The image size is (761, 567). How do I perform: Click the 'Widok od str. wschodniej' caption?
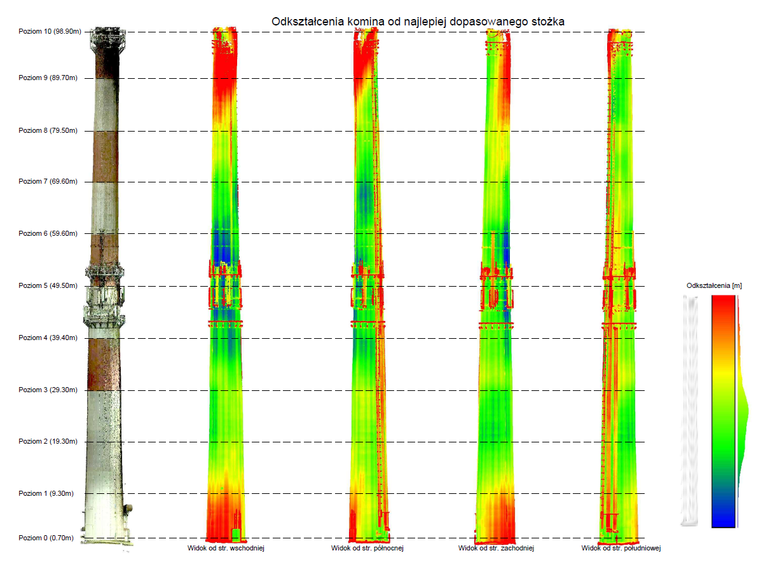[x=226, y=548]
